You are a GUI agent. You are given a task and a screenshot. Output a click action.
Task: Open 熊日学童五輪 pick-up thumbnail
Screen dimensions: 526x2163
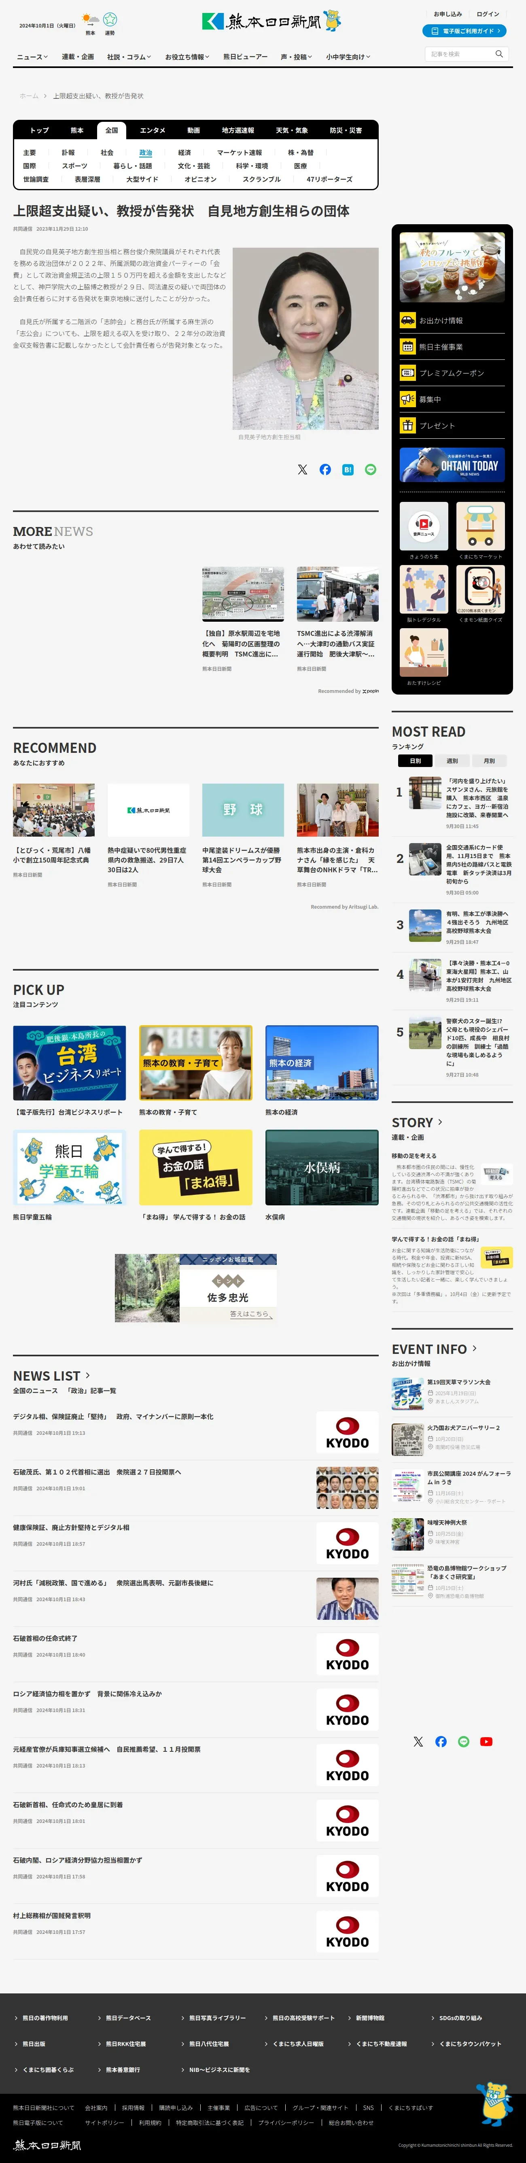click(70, 1167)
